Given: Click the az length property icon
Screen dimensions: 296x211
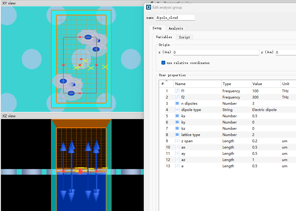Looking at the screenshot, I should 177,160.
